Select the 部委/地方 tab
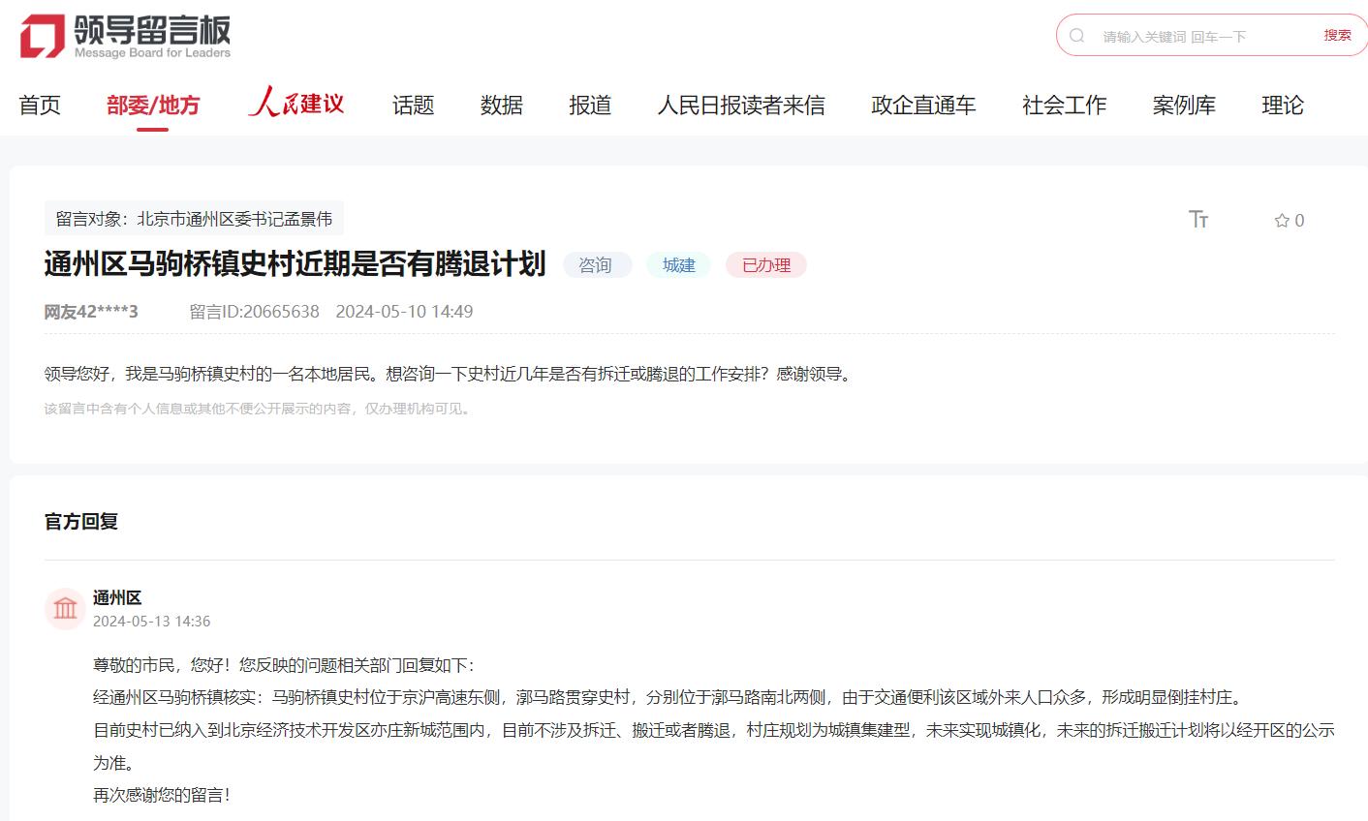The height and width of the screenshot is (821, 1368). point(153,105)
